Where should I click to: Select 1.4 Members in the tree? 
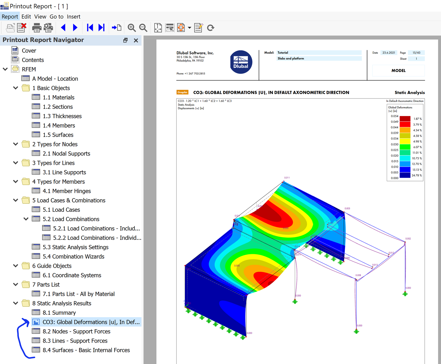(x=59, y=125)
